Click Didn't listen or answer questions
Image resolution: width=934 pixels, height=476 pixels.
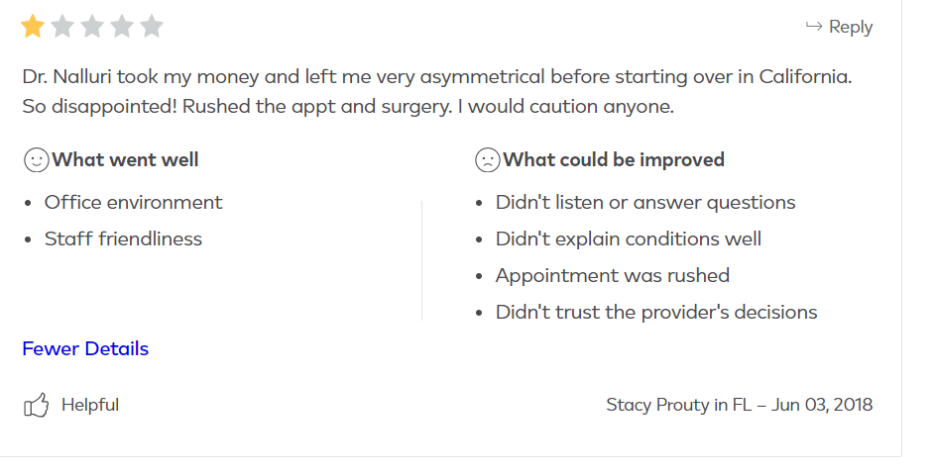(x=645, y=203)
